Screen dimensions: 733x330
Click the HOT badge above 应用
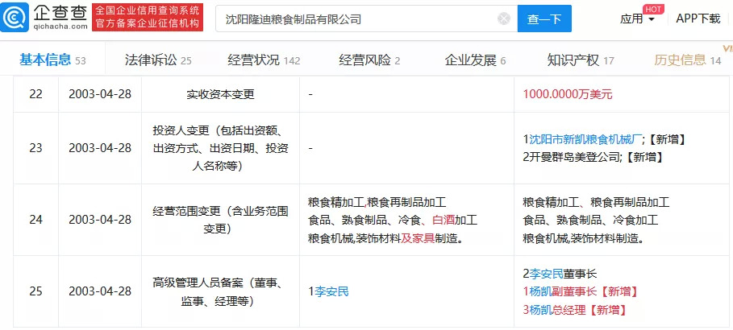(x=654, y=8)
